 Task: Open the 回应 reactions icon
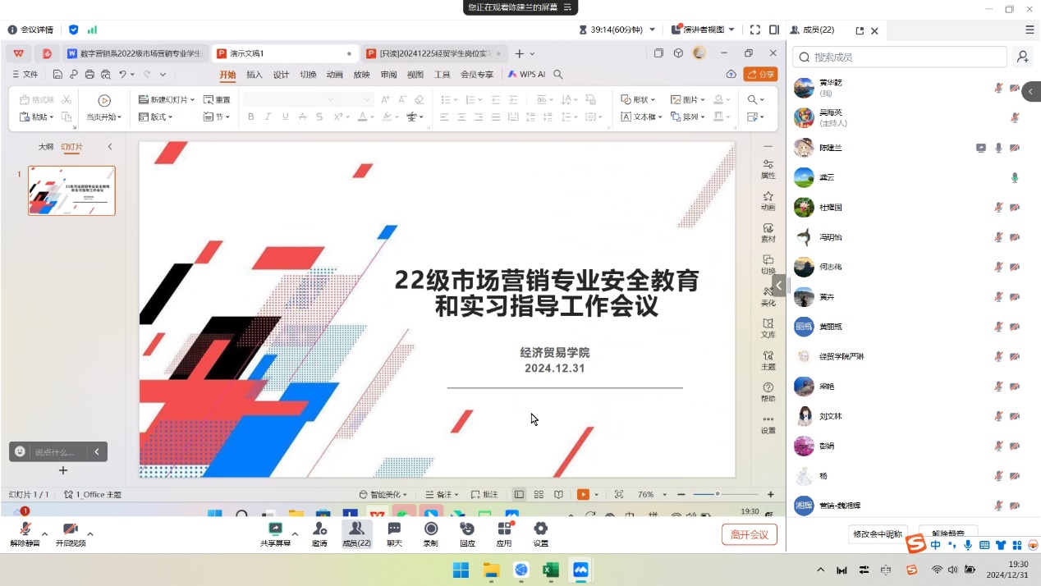pos(467,533)
